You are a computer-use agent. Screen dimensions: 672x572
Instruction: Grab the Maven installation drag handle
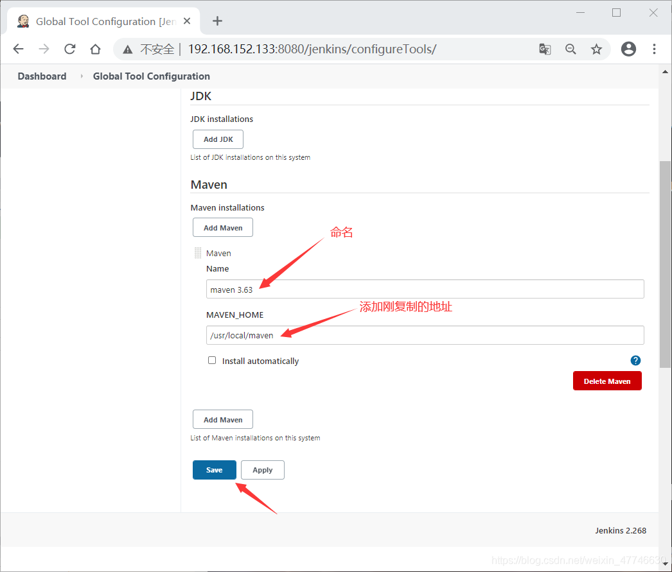pos(198,253)
